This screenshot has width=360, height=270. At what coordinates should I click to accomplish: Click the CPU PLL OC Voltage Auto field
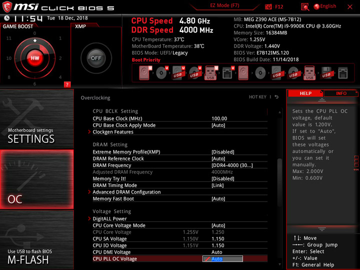click(222, 259)
